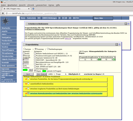
Task: Select category SAR, EPIRB und SART 125-180
Action: click(35, 66)
